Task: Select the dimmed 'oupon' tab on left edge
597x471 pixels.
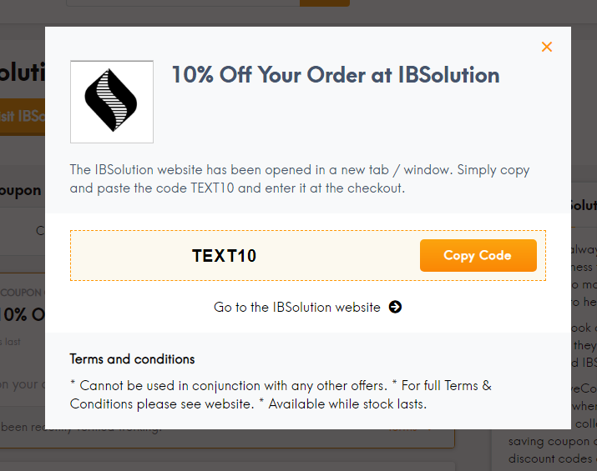Action: [21, 190]
